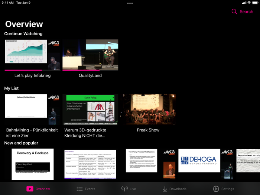The image size is (260, 195).
Task: Open the Probabilities table slide thumbnail
Action: tap(90, 164)
